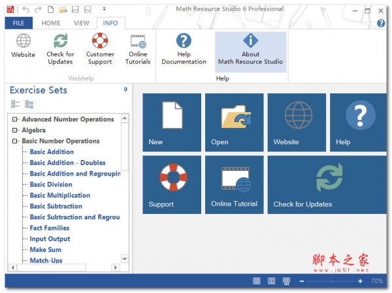
Task: Collapse Basic Number Operations node
Action: pos(15,141)
